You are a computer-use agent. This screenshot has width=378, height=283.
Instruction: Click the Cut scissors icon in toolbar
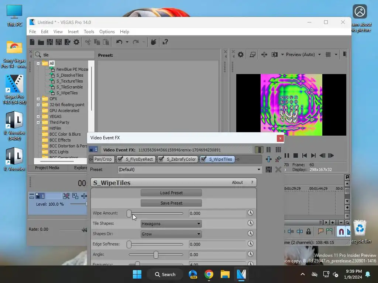tap(88, 42)
